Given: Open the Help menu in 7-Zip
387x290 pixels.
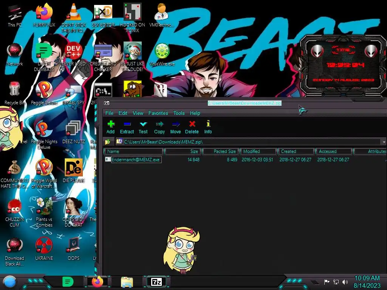Looking at the screenshot, I should point(195,113).
